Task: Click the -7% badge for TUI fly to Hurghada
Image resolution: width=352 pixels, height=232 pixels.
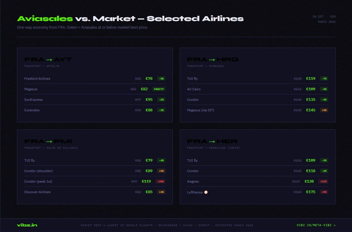Action: pos(324,79)
